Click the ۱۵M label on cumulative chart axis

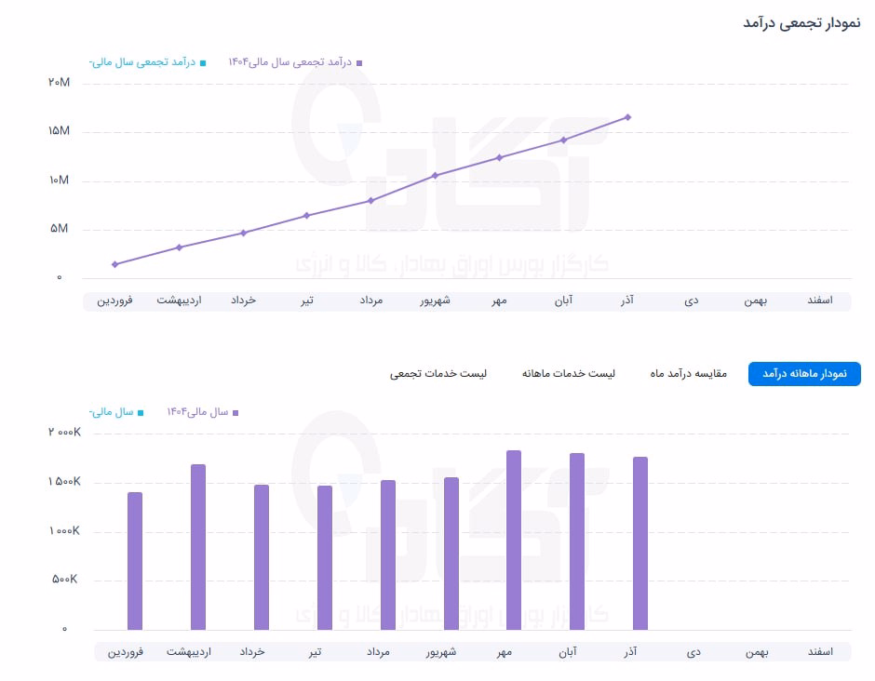60,131
